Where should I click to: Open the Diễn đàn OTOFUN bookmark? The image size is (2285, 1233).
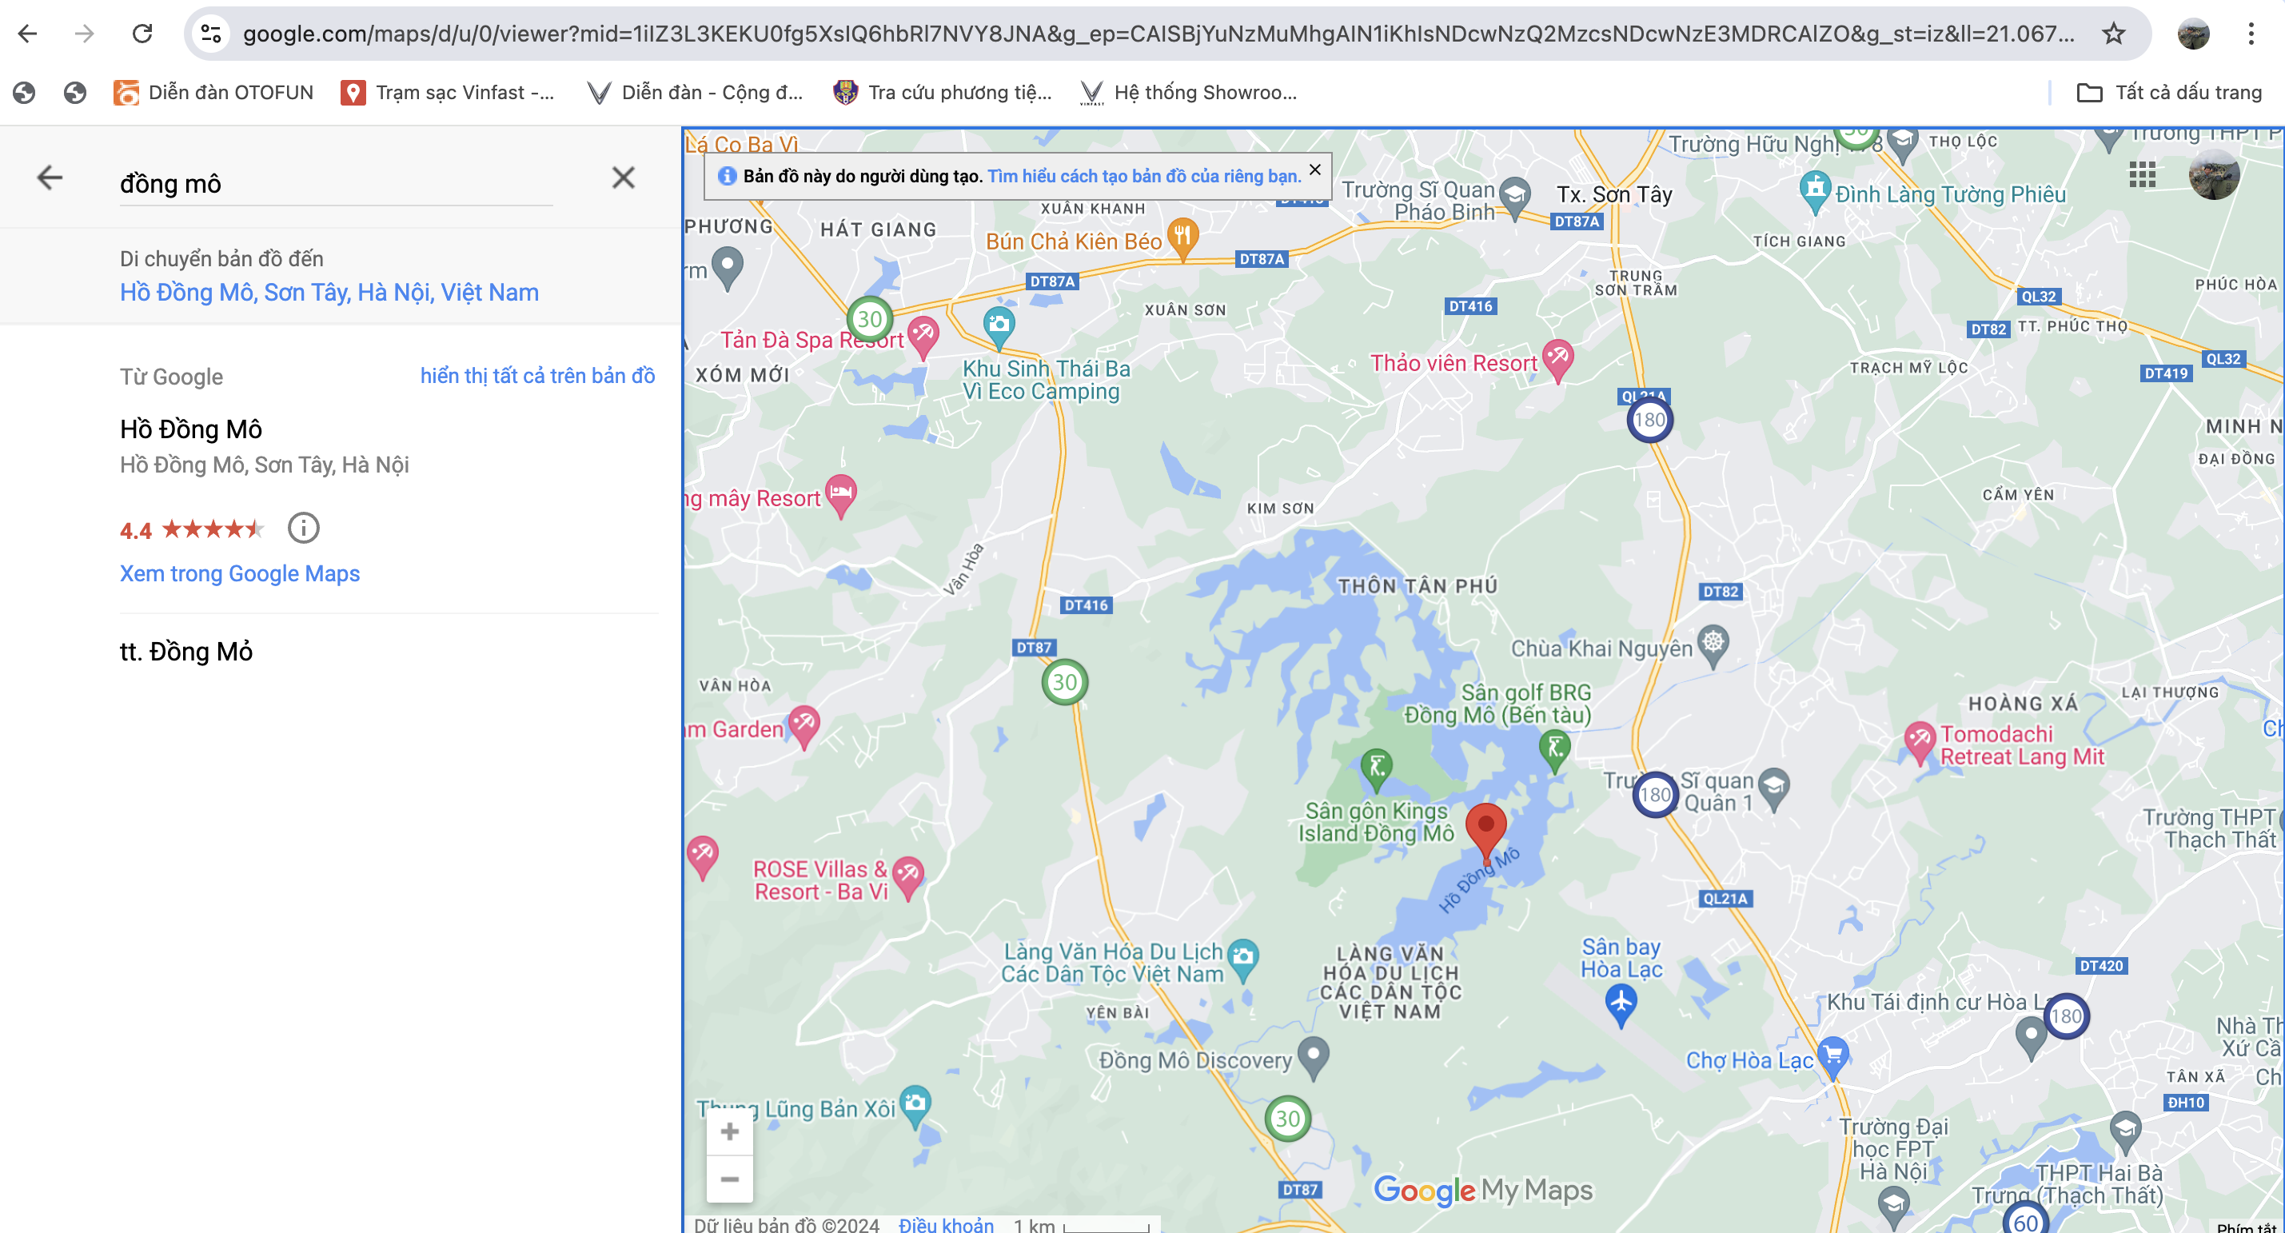click(213, 92)
